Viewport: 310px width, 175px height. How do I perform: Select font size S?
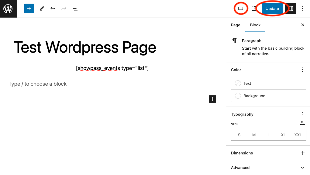pos(239,135)
